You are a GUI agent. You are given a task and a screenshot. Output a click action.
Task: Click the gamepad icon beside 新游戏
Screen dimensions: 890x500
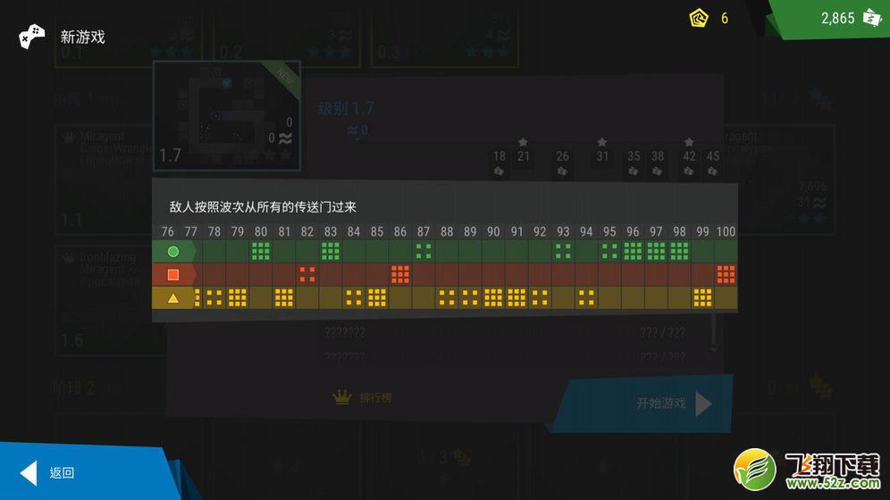click(32, 37)
